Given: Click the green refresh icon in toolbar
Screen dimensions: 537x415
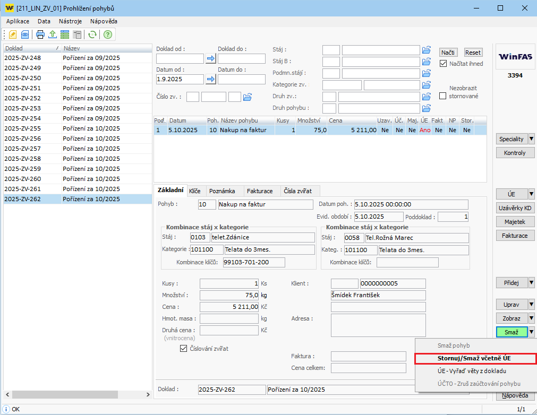Looking at the screenshot, I should pos(92,34).
